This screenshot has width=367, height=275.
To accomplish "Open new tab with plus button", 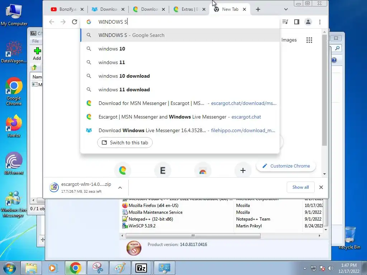I will coord(258,9).
